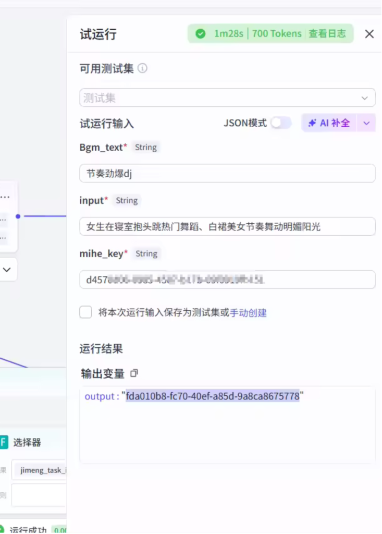Expand the AI 补全 options arrow

pyautogui.click(x=366, y=123)
